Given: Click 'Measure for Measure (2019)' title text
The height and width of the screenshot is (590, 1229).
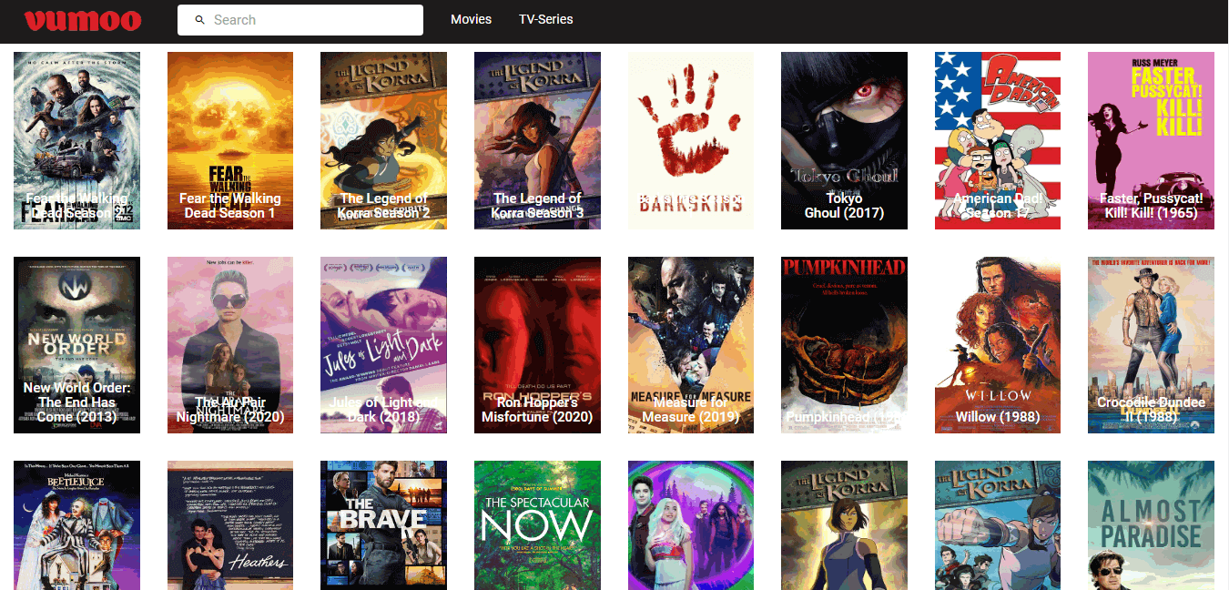Looking at the screenshot, I should [x=691, y=410].
